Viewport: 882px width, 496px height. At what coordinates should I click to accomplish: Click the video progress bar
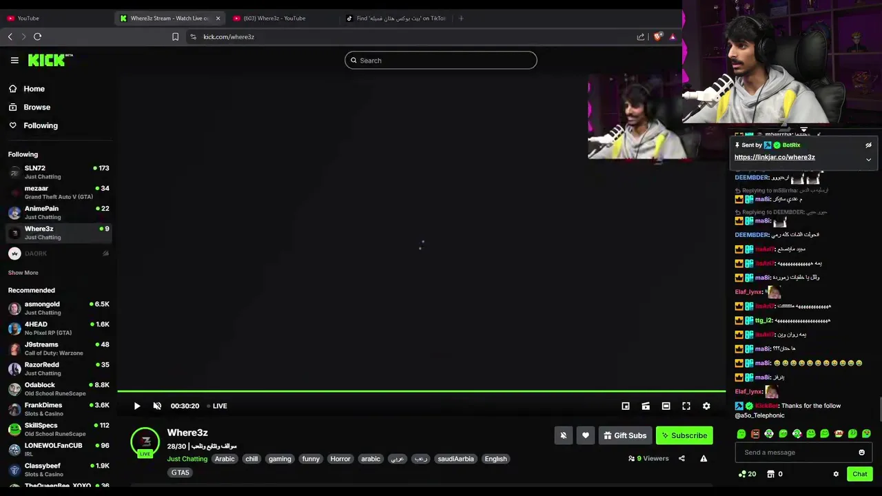[421, 392]
